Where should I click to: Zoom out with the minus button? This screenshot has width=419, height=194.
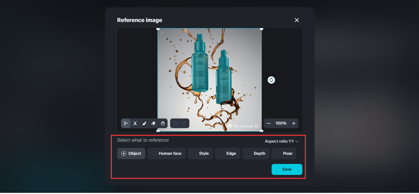269,123
